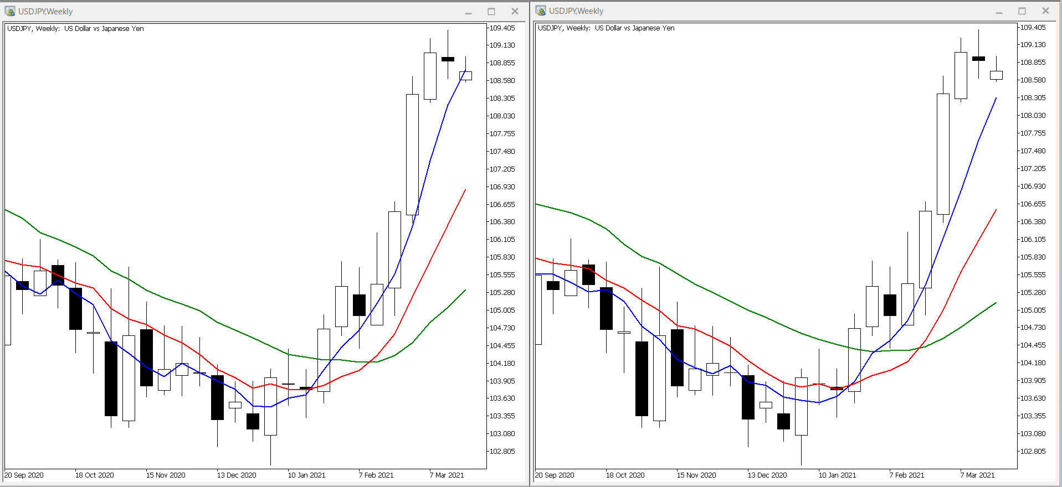The image size is (1062, 487).
Task: Close the right USDJPY,Weekly chart window
Action: point(1045,11)
